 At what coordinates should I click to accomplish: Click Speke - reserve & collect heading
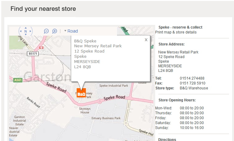point(180,27)
